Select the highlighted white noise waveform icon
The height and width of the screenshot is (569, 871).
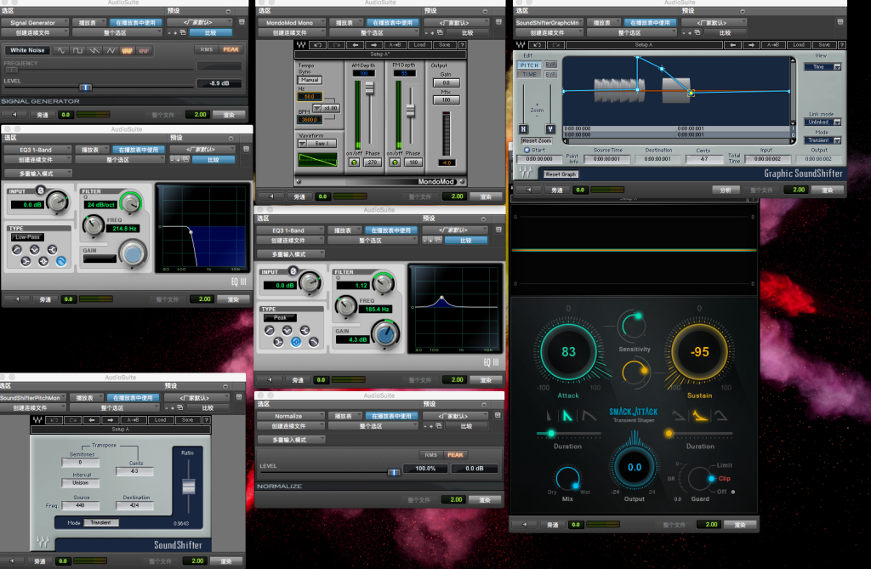click(128, 50)
